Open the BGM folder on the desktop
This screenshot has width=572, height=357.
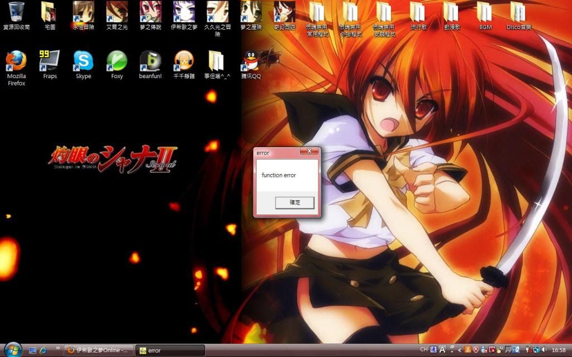coord(485,15)
